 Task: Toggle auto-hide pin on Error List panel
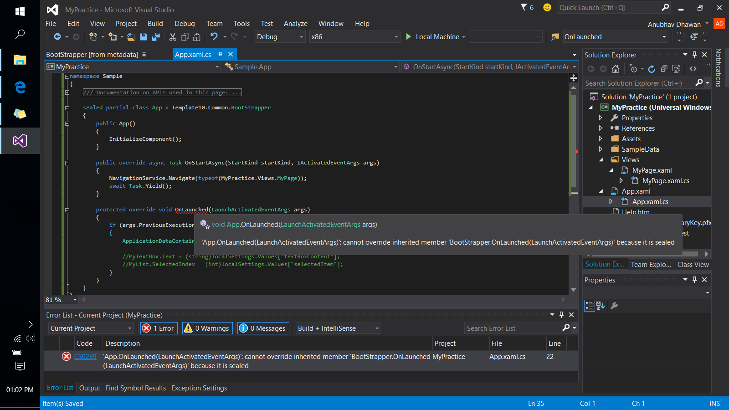point(561,315)
